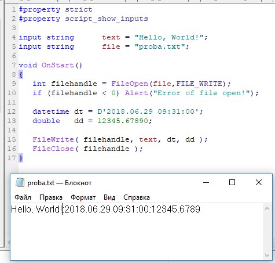The height and width of the screenshot is (263, 275).
Task: Open the Справка menu in Notepad
Action: click(137, 197)
